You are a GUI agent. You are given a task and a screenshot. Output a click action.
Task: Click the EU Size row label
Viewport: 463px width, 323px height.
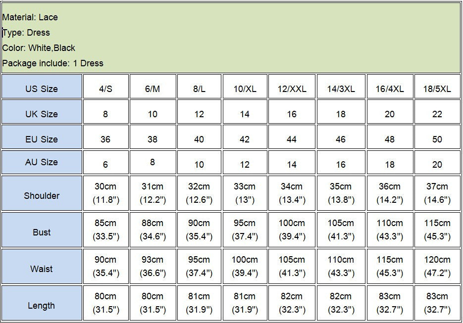point(42,139)
